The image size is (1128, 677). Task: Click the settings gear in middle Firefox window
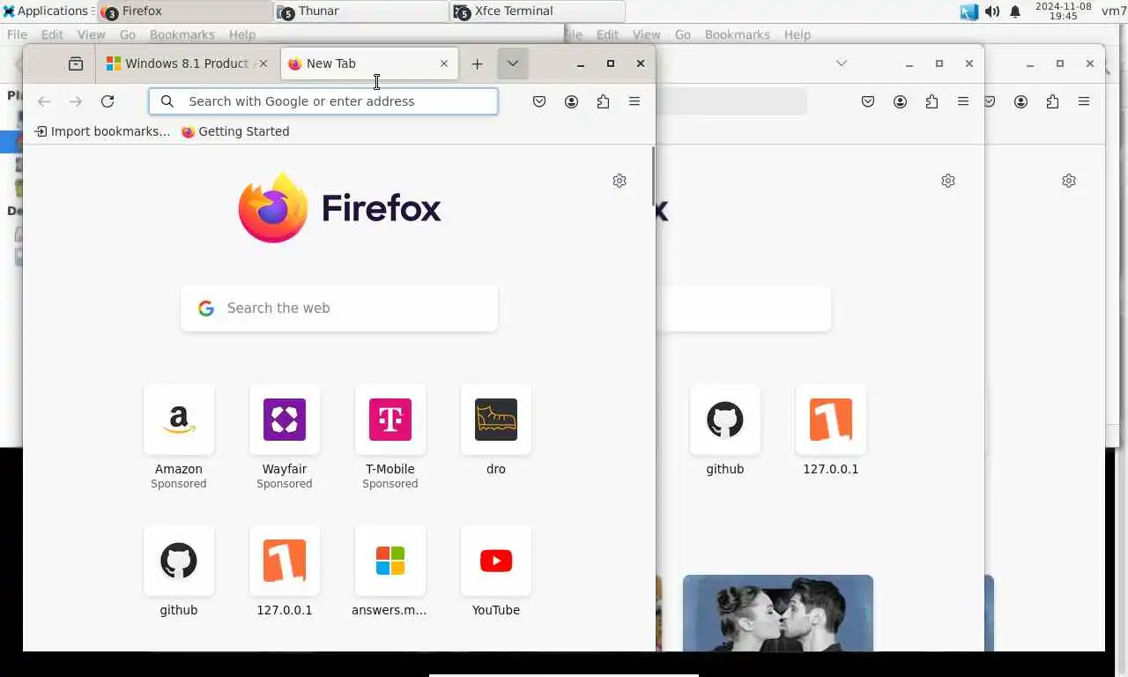pos(948,181)
